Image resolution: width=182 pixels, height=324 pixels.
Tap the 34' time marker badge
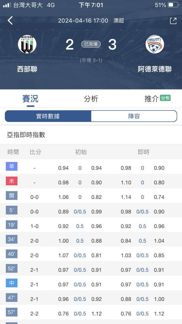[x=12, y=239]
